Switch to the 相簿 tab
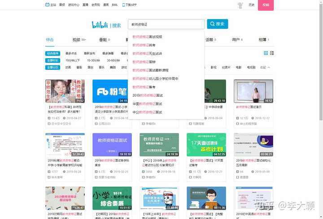 (x=264, y=40)
